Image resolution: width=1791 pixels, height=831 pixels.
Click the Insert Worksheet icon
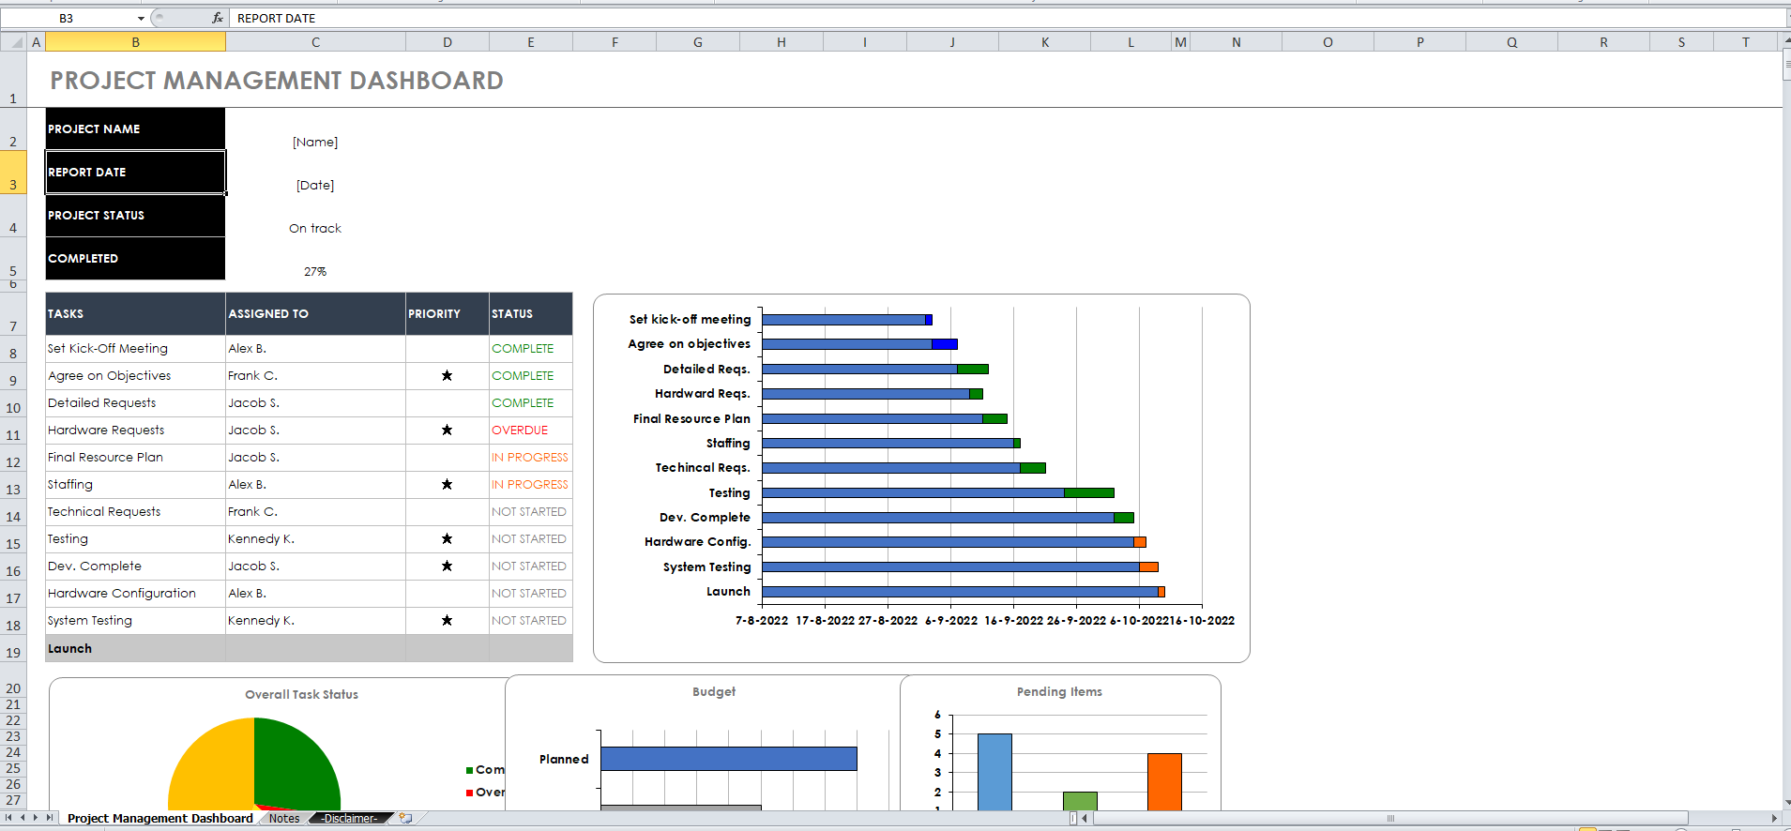pyautogui.click(x=405, y=818)
